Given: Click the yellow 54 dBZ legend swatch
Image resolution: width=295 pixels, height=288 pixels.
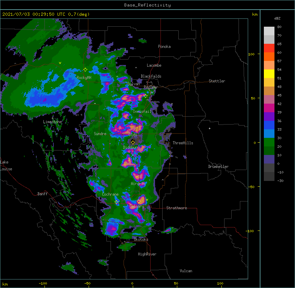Looking at the screenshot, I should pos(269,74).
